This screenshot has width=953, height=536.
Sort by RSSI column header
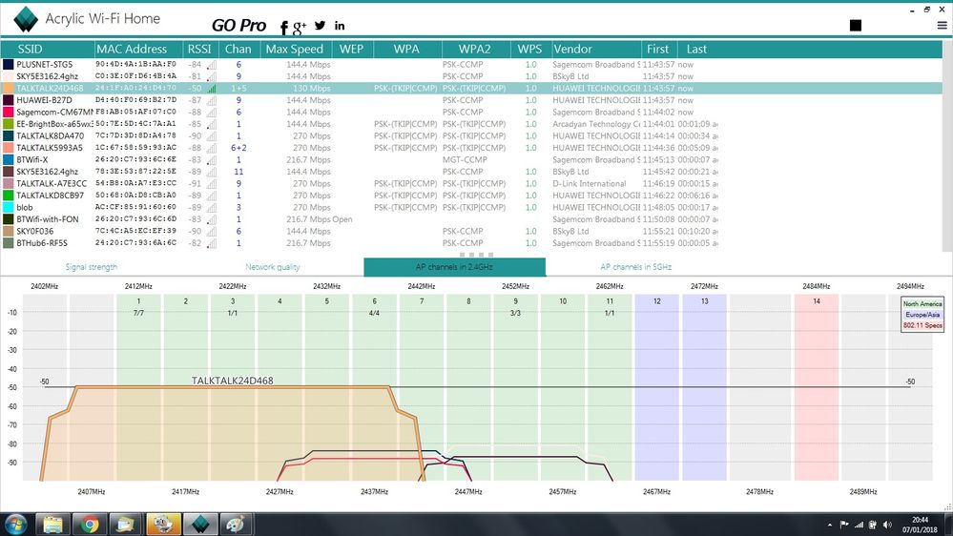coord(200,50)
